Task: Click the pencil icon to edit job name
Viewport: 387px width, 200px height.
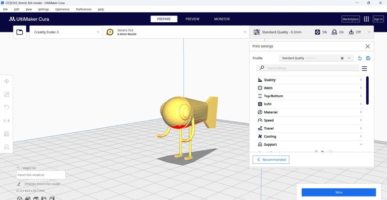Action: (19, 184)
